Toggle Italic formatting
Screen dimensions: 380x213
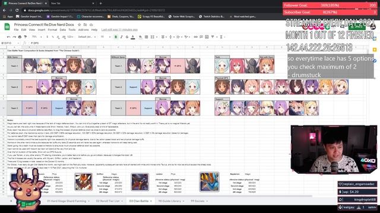tap(121, 37)
